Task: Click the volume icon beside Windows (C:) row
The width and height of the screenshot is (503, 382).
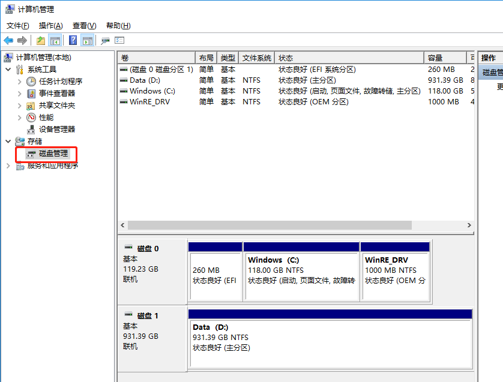Action: coord(124,91)
